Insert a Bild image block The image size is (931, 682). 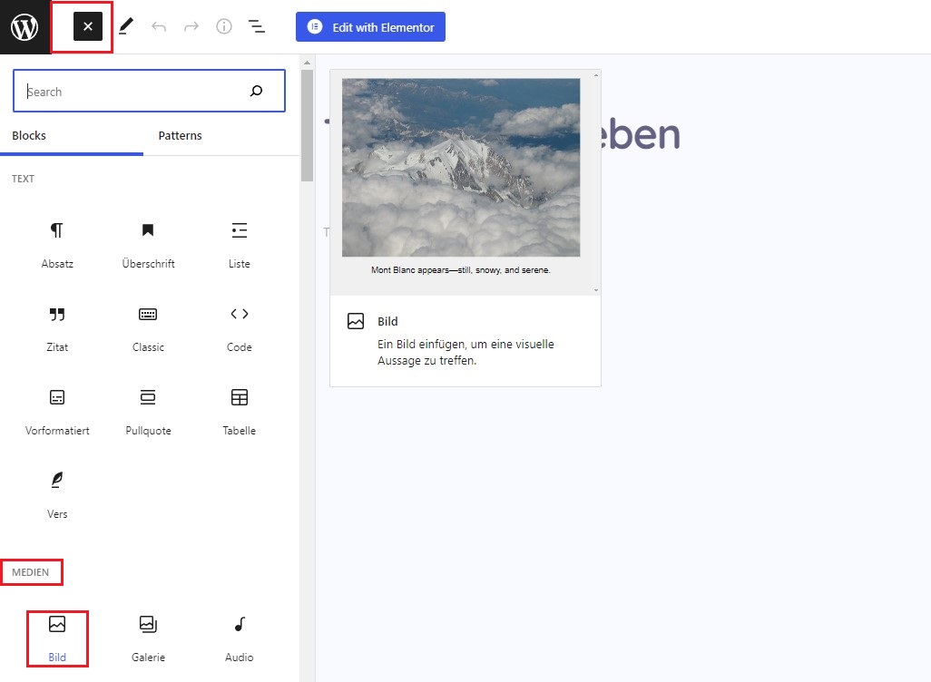(57, 639)
